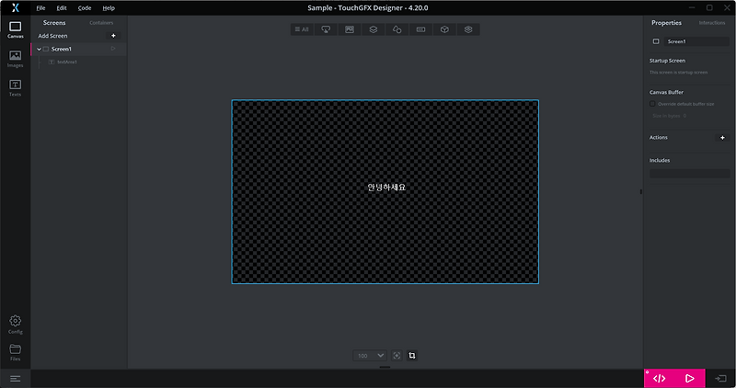Open the Images widget category
The width and height of the screenshot is (736, 388).
click(350, 29)
